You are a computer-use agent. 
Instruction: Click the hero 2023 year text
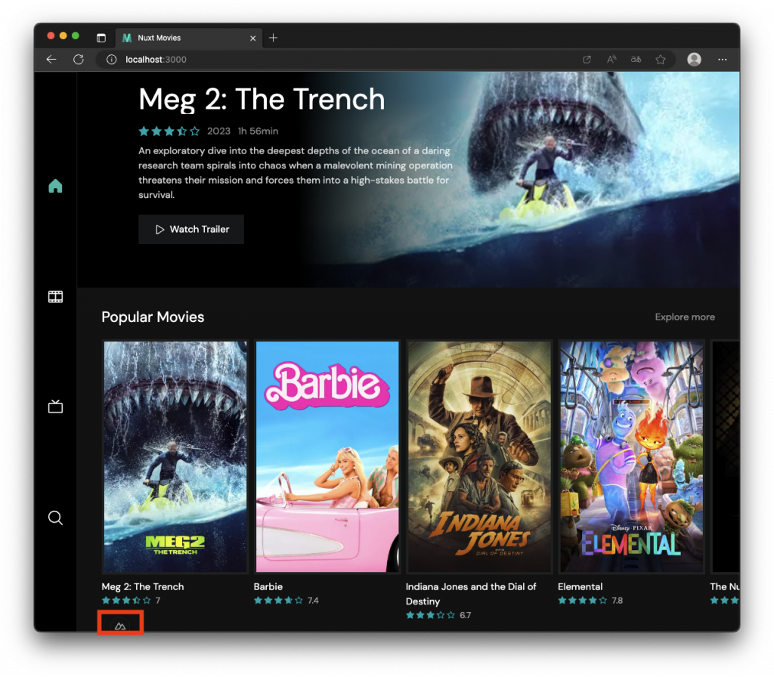pos(218,131)
